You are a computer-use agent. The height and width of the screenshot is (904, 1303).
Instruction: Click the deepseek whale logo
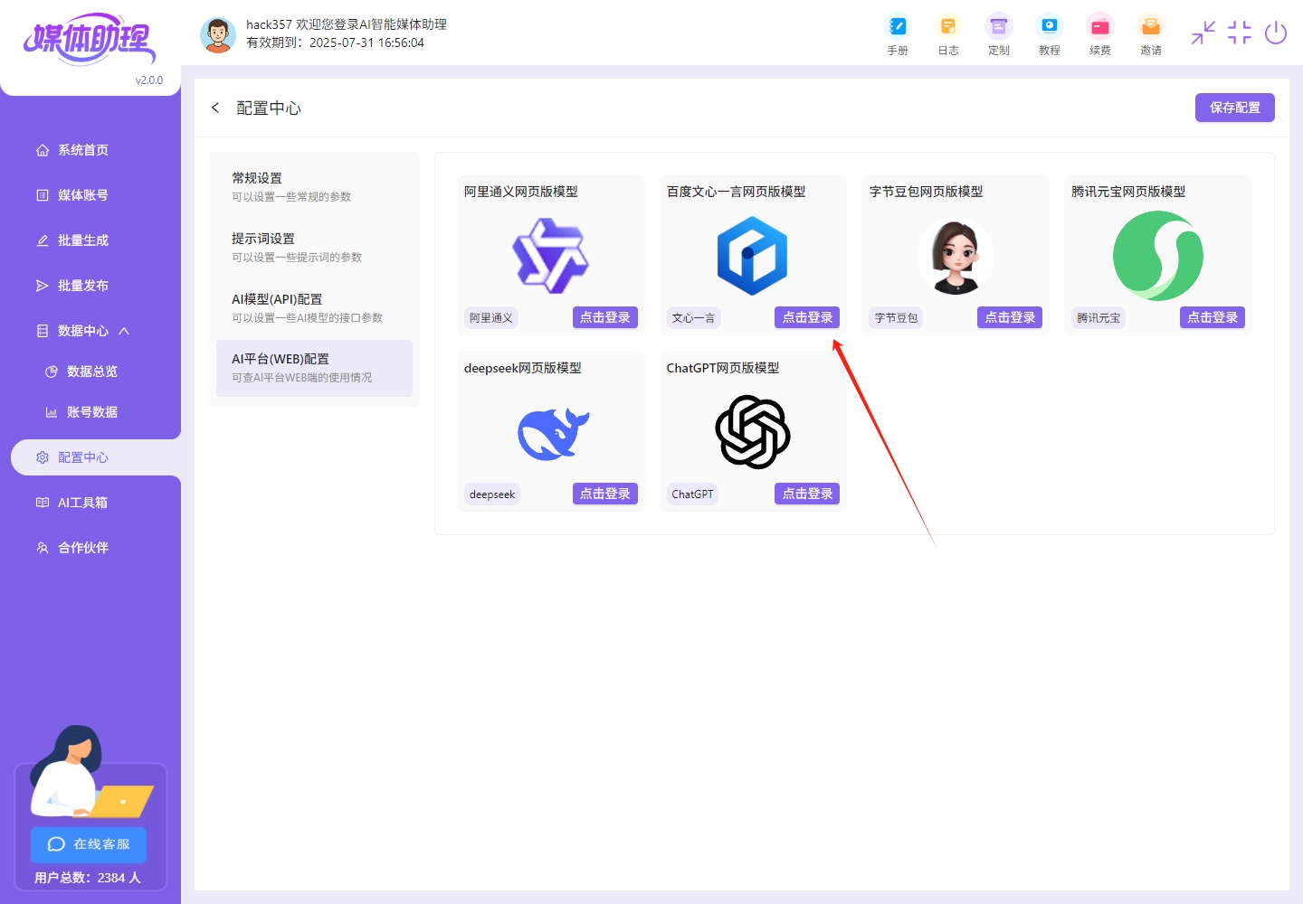(x=553, y=432)
